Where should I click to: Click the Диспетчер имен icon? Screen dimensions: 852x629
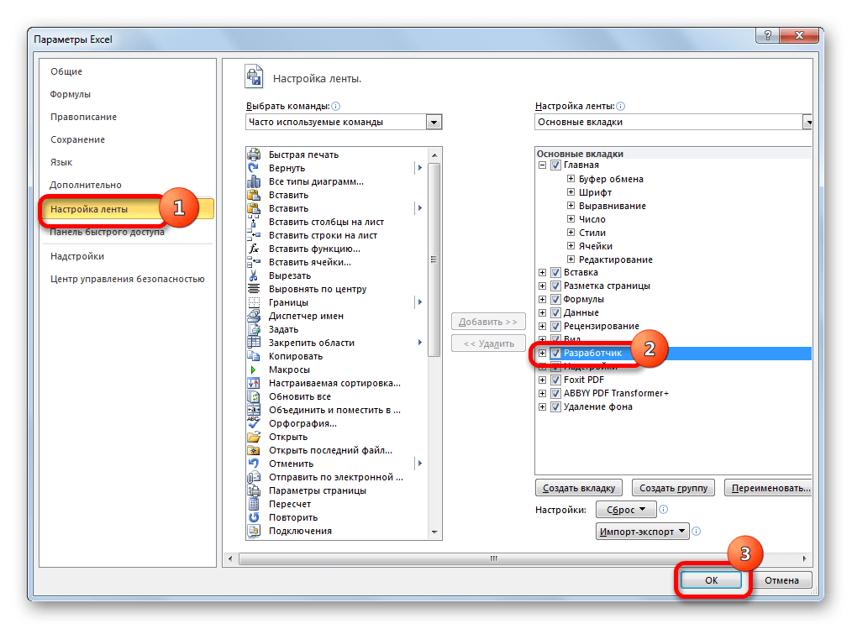pyautogui.click(x=254, y=316)
